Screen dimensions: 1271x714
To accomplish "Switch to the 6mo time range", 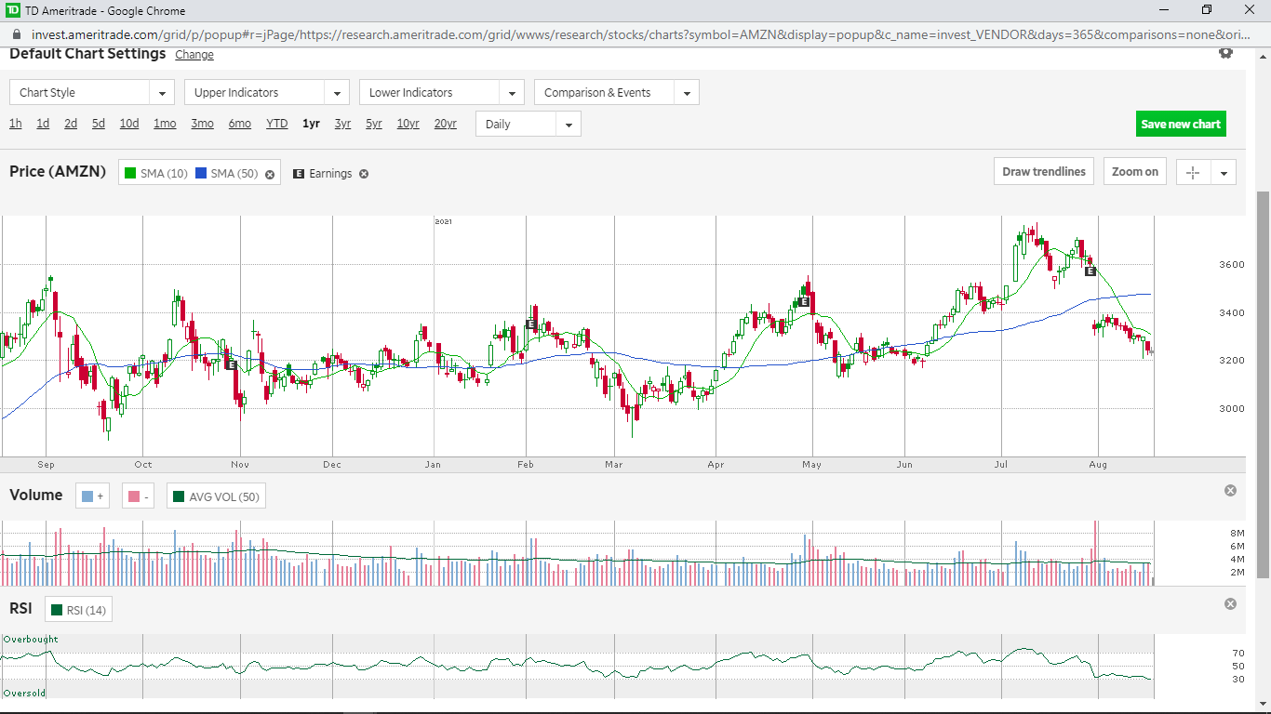I will pyautogui.click(x=240, y=124).
